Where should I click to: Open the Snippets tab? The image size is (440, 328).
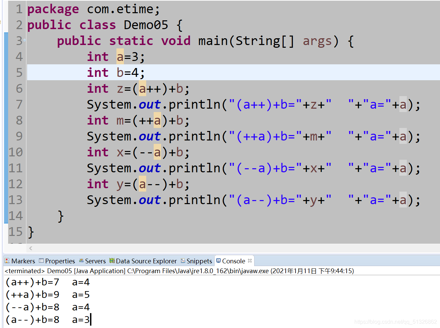point(196,261)
